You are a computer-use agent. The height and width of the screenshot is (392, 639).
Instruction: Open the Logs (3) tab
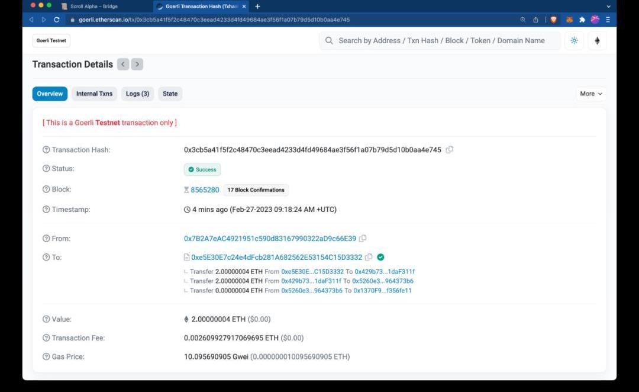137,94
